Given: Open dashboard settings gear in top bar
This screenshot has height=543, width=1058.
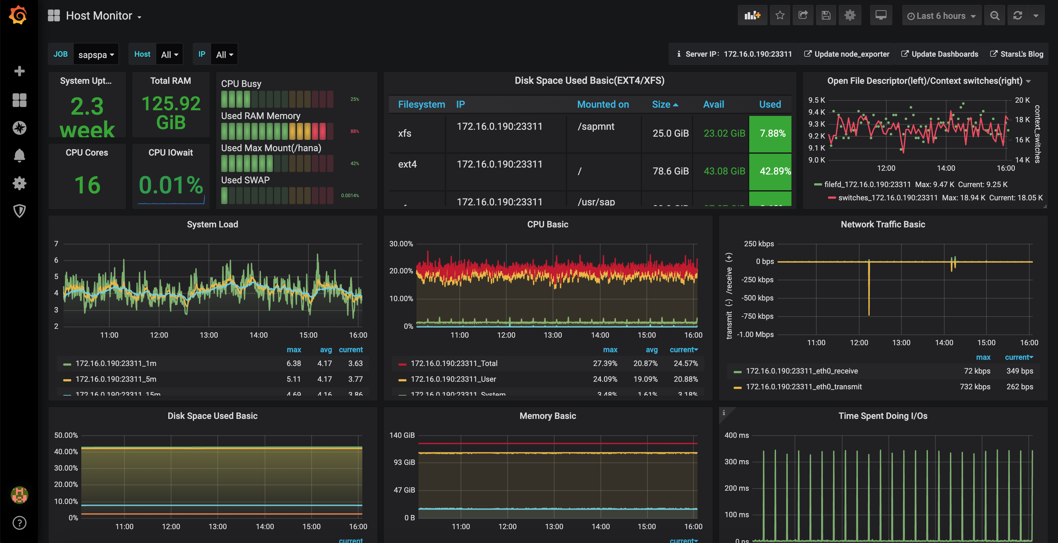Looking at the screenshot, I should [x=850, y=16].
